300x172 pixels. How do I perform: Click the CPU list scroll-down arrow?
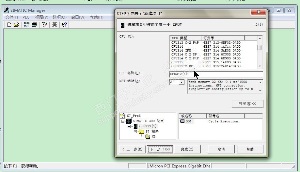click(x=260, y=66)
